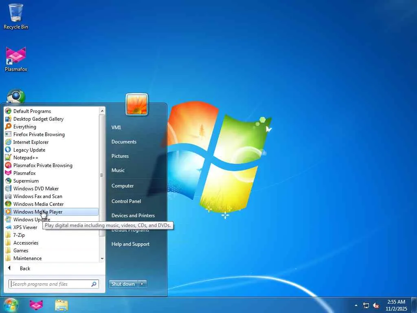Click the user account picture

tap(137, 104)
